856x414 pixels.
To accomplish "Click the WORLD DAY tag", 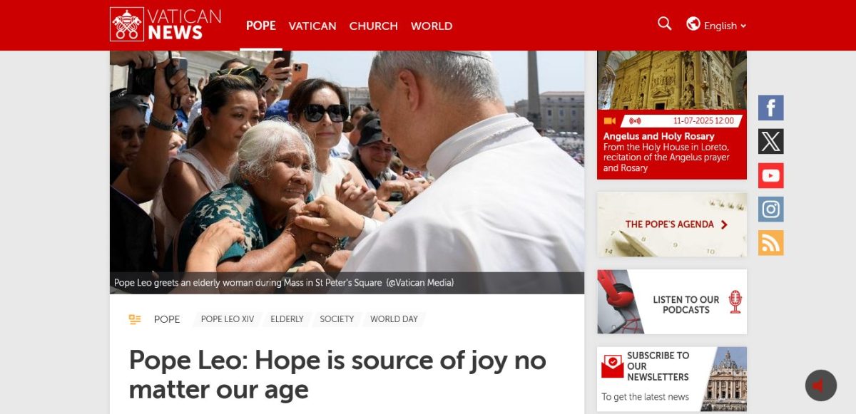I will (x=394, y=319).
